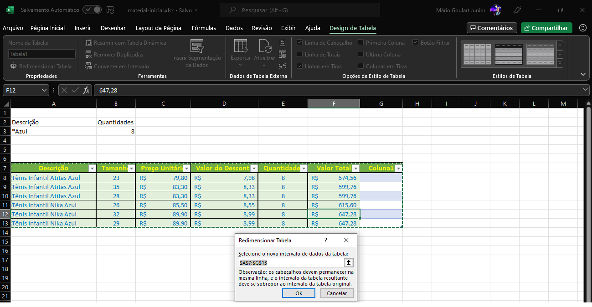The height and width of the screenshot is (307, 592).
Task: Click the formula bar confirm checkmark icon
Action: click(x=75, y=90)
